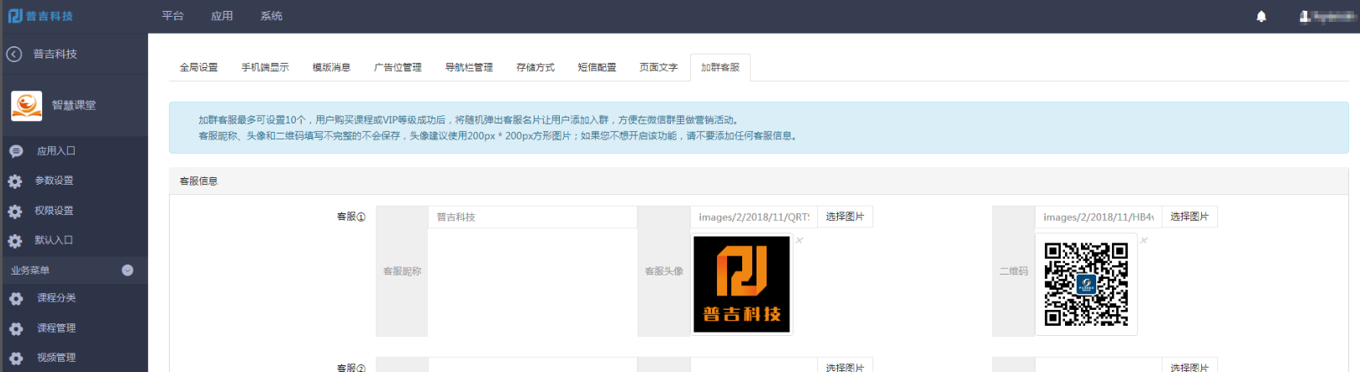This screenshot has height=372, width=1360.
Task: Switch to the 导航栏管理 tab
Action: (x=469, y=67)
